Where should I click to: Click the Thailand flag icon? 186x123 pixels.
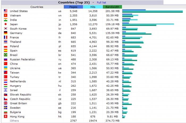[6, 42]
